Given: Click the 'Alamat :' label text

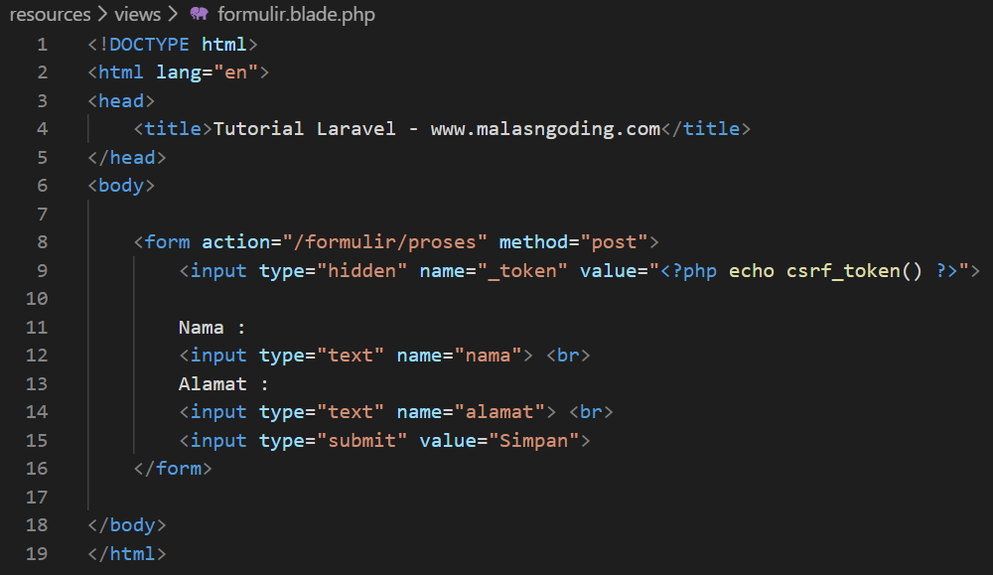Looking at the screenshot, I should coord(223,383).
